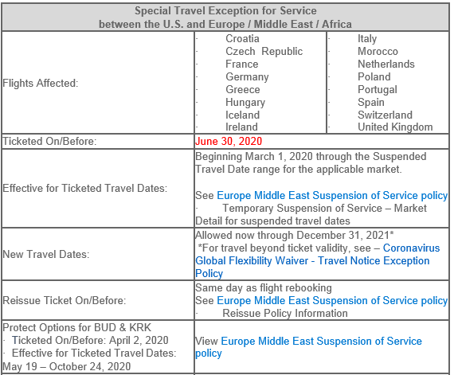The height and width of the screenshot is (375, 454).
Task: Click Protect Options for BUD & KRK text
Action: pyautogui.click(x=76, y=327)
